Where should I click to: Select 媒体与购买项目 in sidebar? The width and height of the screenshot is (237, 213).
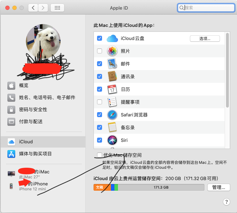point(43,154)
